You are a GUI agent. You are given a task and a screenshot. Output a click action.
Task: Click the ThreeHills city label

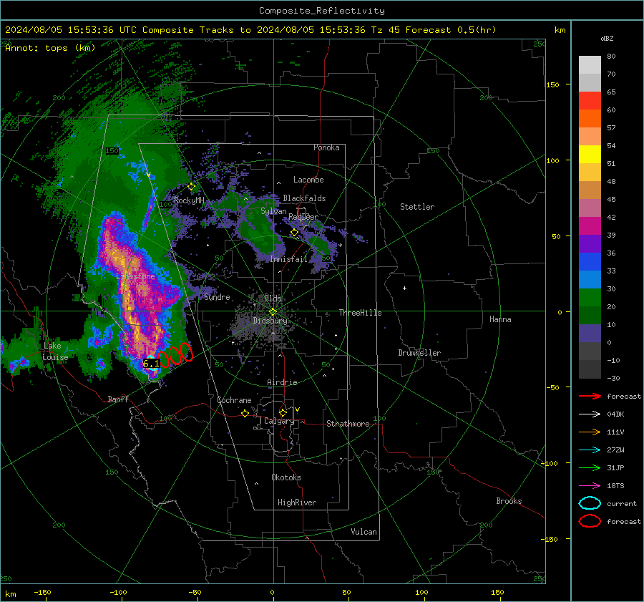point(360,313)
